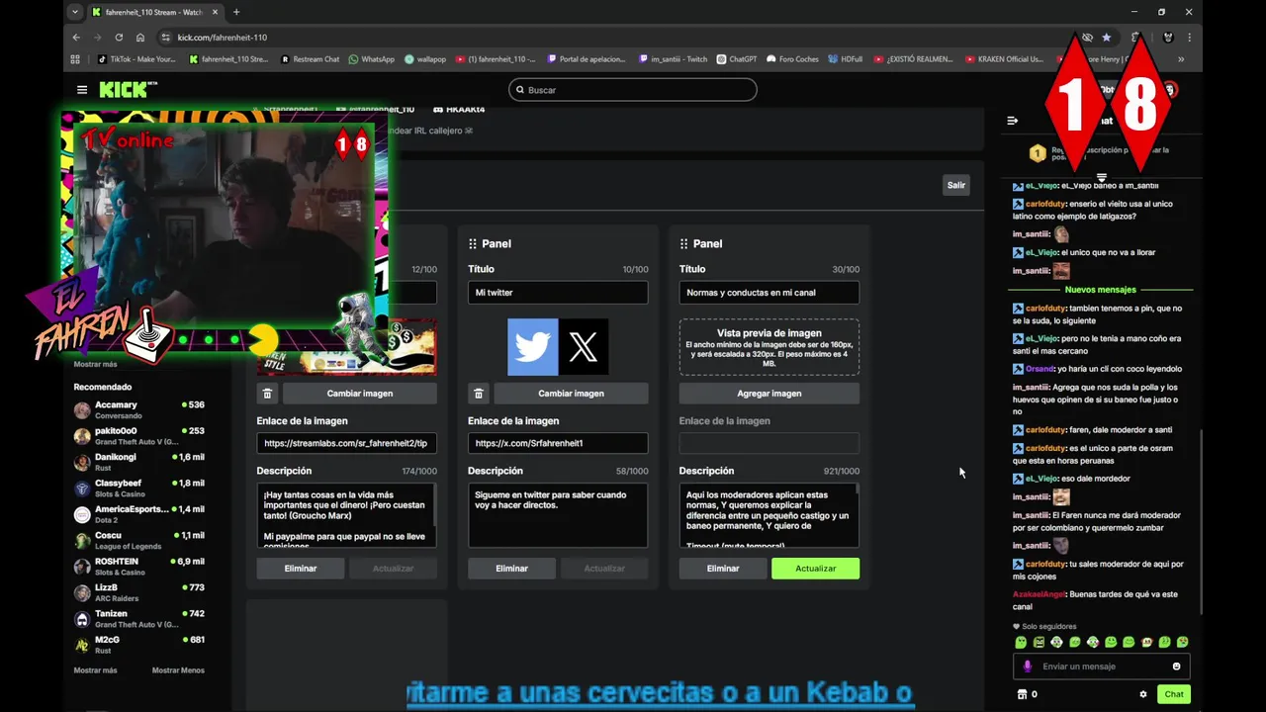The image size is (1266, 712).
Task: Open pakito0o0 recommended channel
Action: pos(139,436)
